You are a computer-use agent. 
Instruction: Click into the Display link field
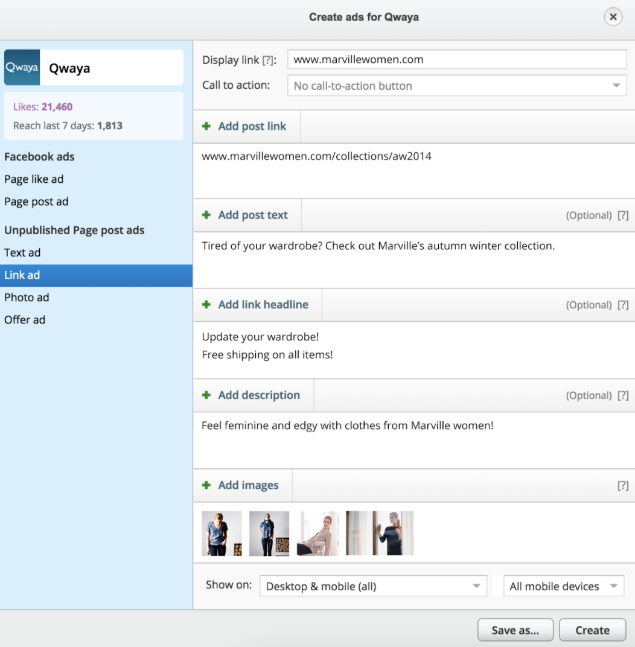pyautogui.click(x=457, y=59)
